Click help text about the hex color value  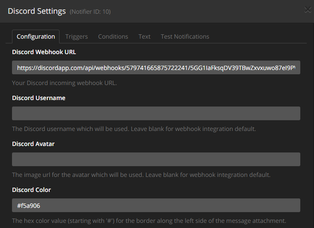coord(149,221)
